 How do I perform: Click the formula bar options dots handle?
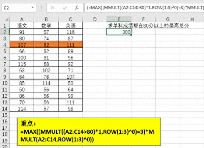coord(41,8)
